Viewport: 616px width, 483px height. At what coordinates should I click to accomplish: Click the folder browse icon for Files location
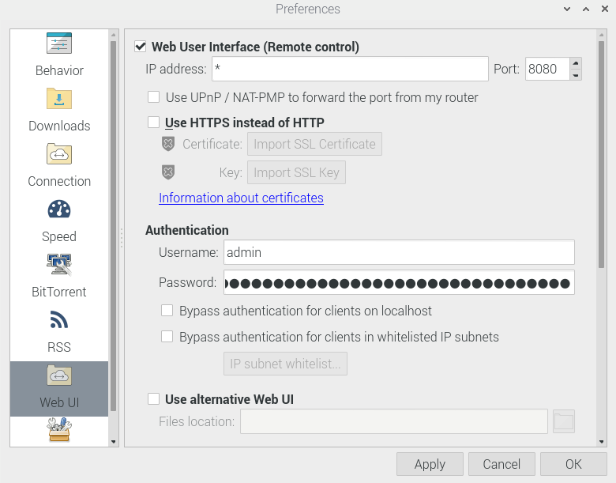point(564,421)
